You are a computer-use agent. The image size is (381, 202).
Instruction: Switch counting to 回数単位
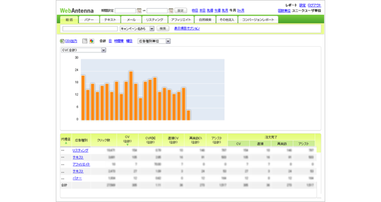coord(284,11)
